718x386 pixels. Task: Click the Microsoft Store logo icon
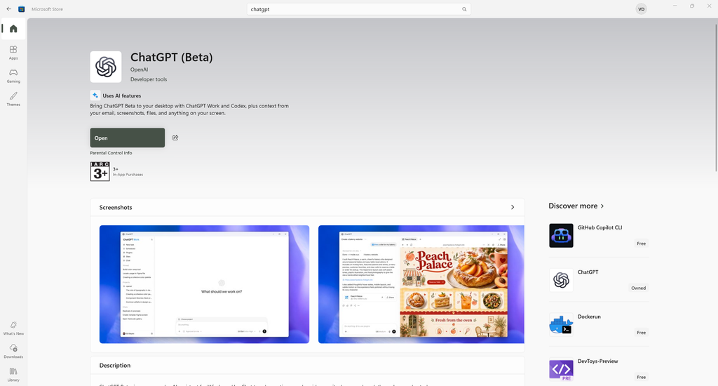pyautogui.click(x=22, y=9)
